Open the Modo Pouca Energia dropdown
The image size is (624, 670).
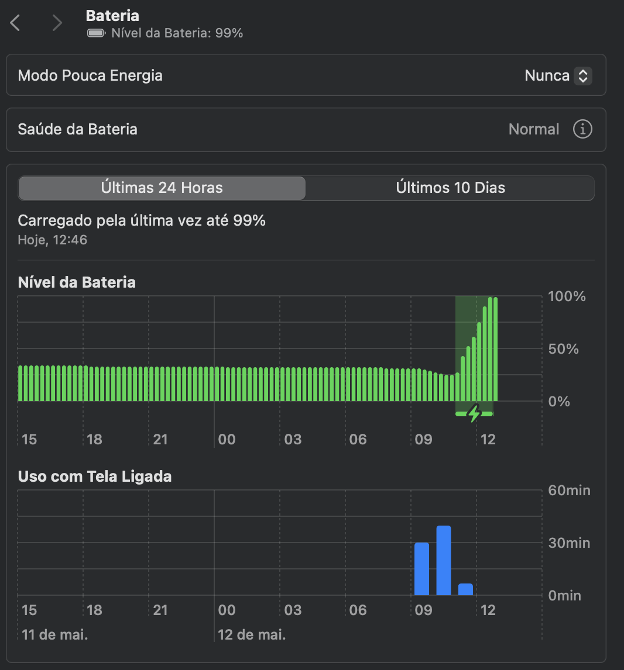pyautogui.click(x=558, y=75)
